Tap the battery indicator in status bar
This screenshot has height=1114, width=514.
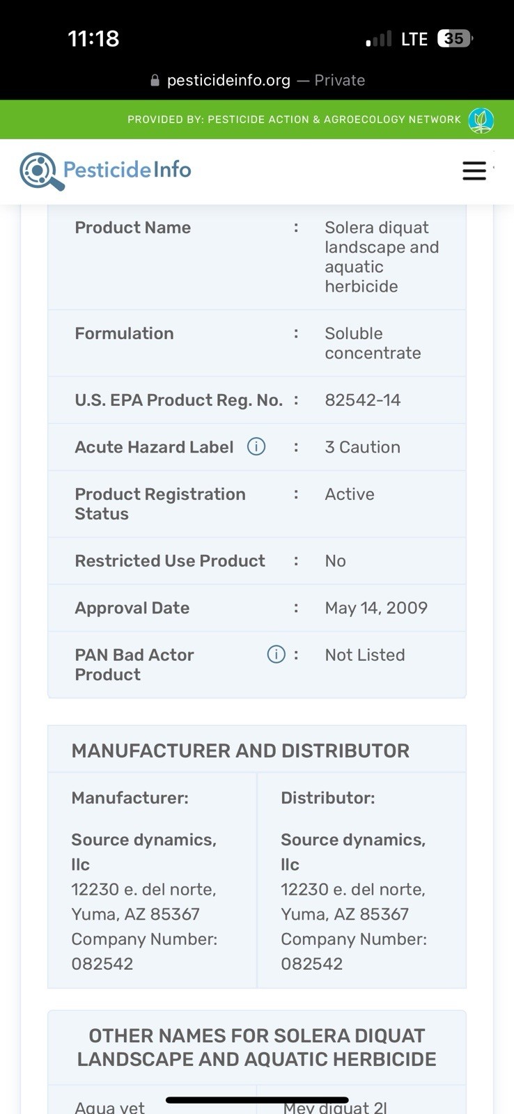455,38
